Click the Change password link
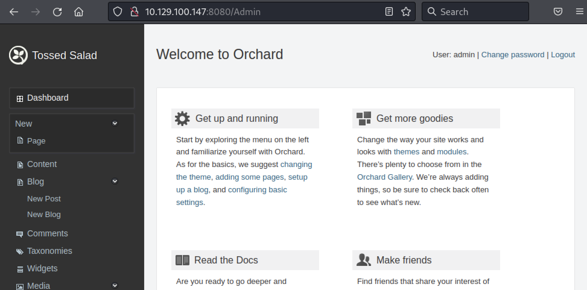The width and height of the screenshot is (587, 290). pos(512,55)
